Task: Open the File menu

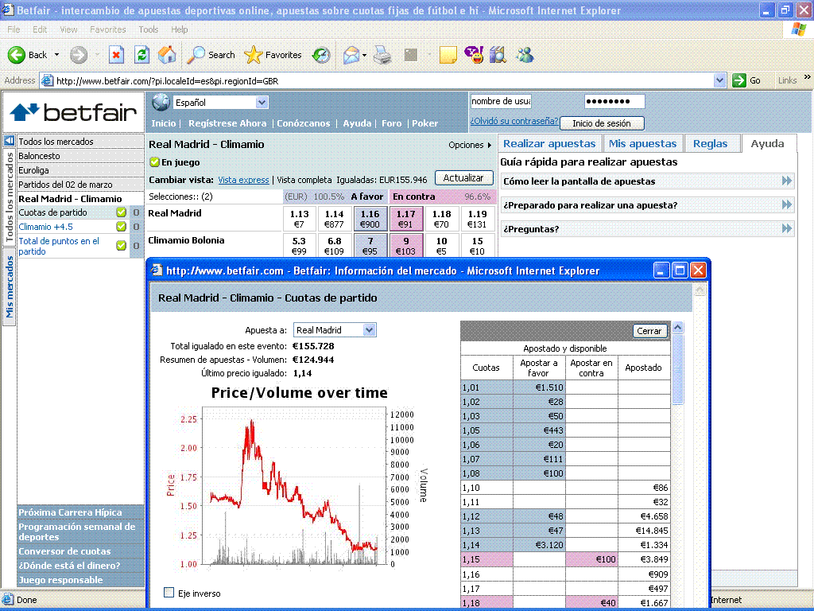Action: tap(14, 29)
